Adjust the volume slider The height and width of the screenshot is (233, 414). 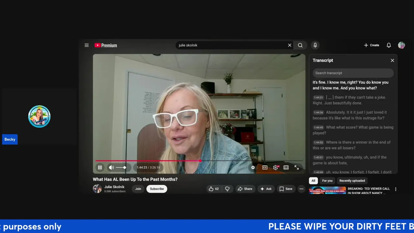tap(121, 167)
